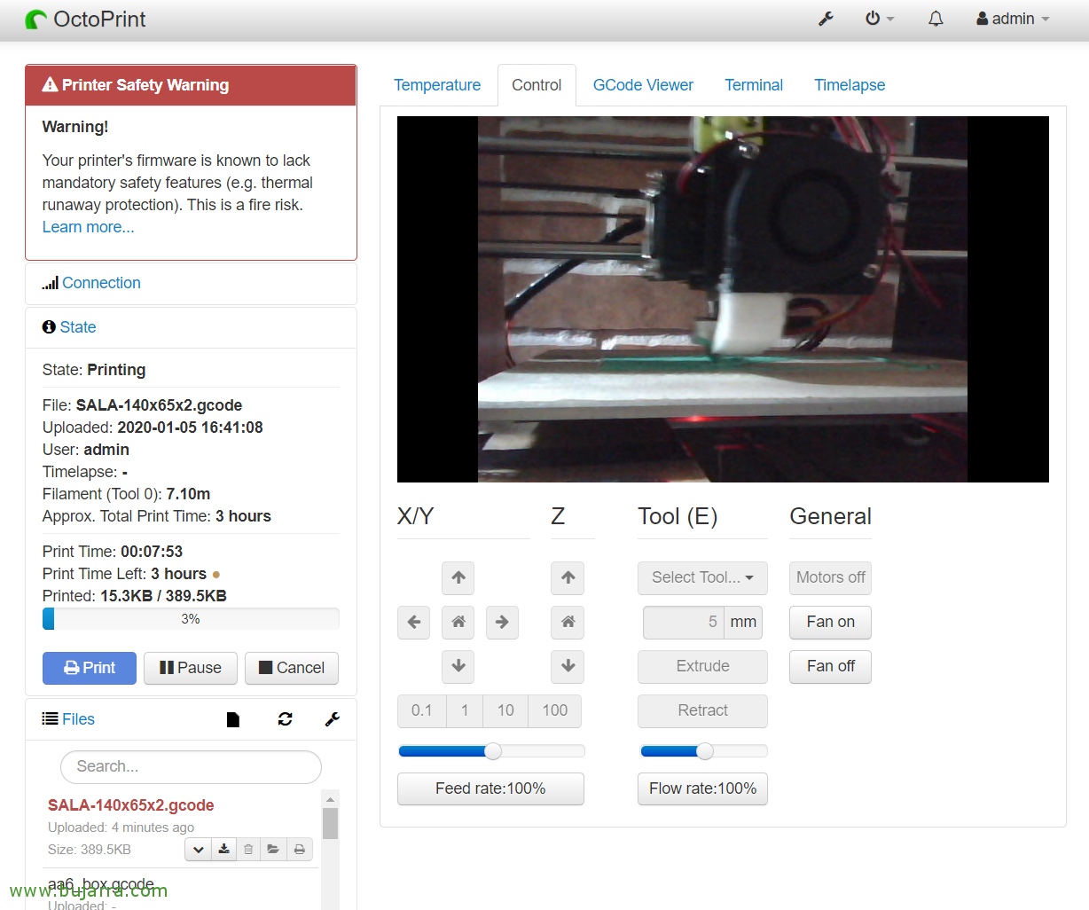Turn the fan on

point(830,622)
